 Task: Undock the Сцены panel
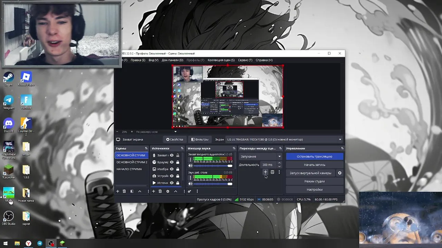click(146, 148)
